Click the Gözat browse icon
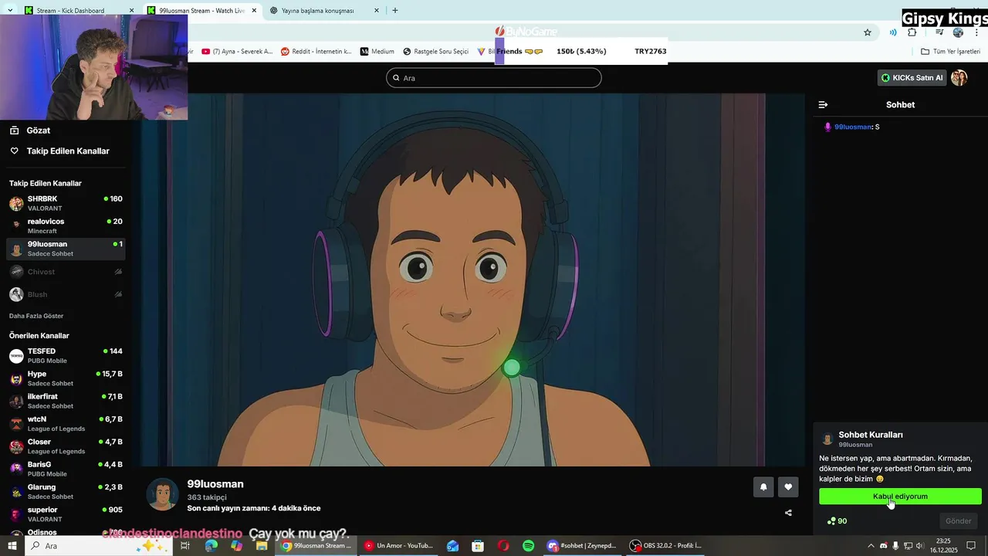The height and width of the screenshot is (556, 988). 14,131
